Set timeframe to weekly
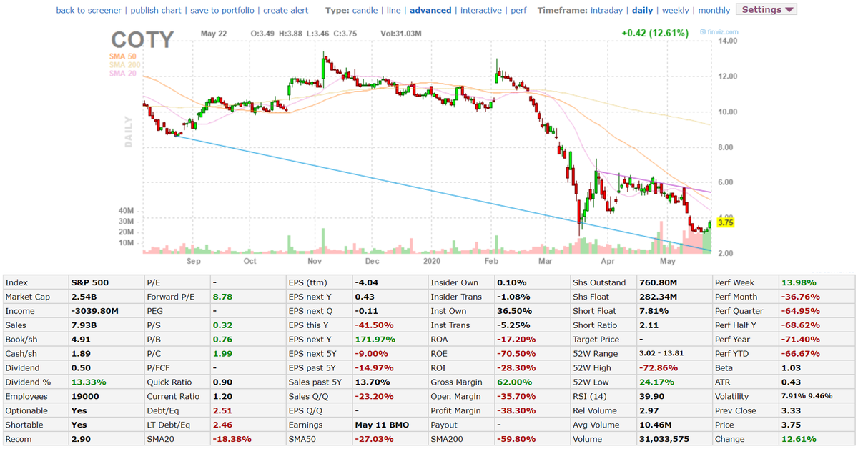 676,10
